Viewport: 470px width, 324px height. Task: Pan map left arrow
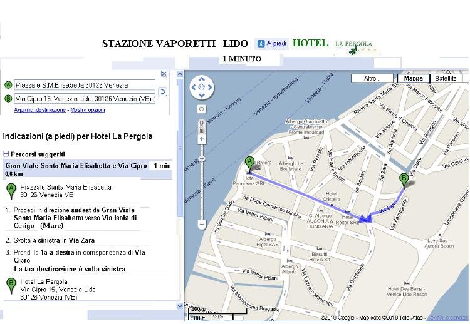[194, 88]
